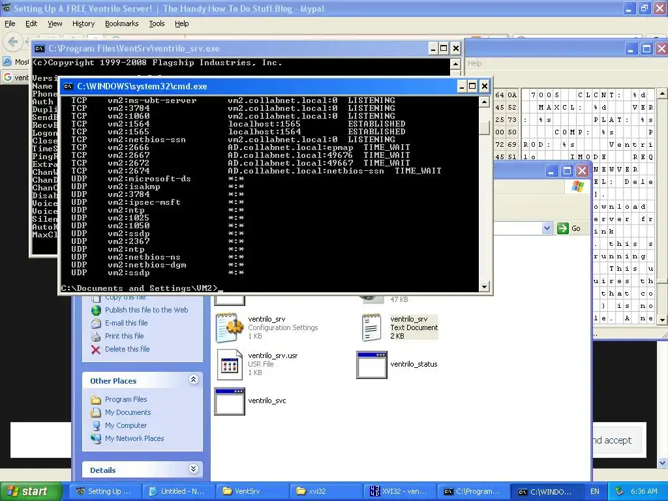Click the Windows Start button
The image size is (668, 501).
[x=31, y=491]
